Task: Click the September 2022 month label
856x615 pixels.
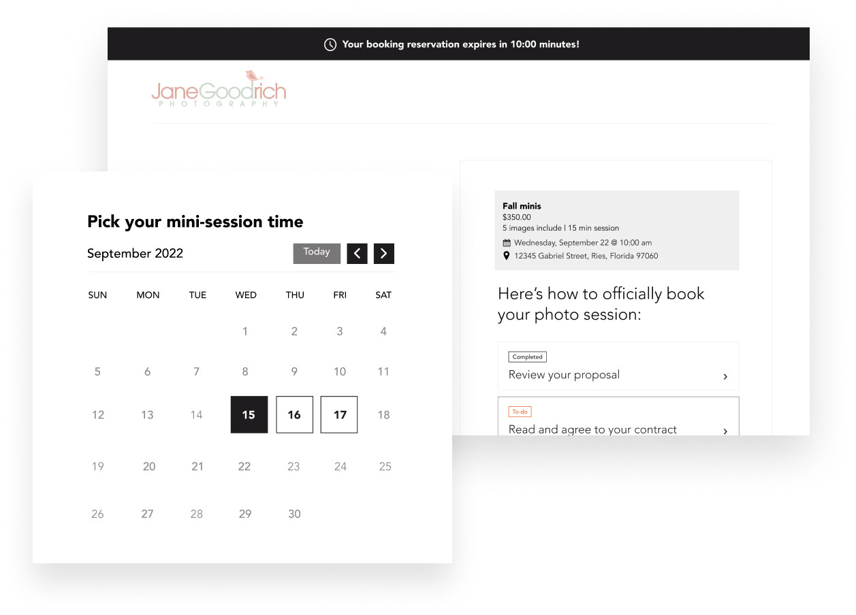Action: [x=135, y=253]
